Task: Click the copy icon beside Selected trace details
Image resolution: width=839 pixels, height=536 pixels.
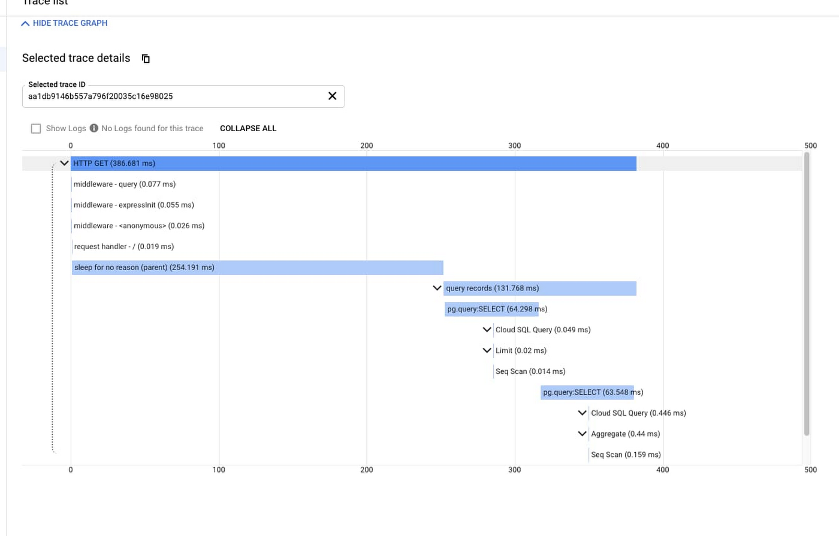Action: [x=145, y=58]
